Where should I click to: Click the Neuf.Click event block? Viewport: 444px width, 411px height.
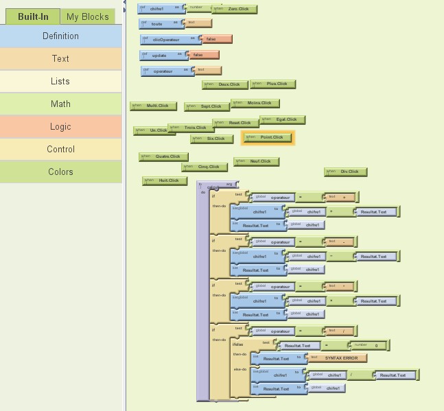256,162
